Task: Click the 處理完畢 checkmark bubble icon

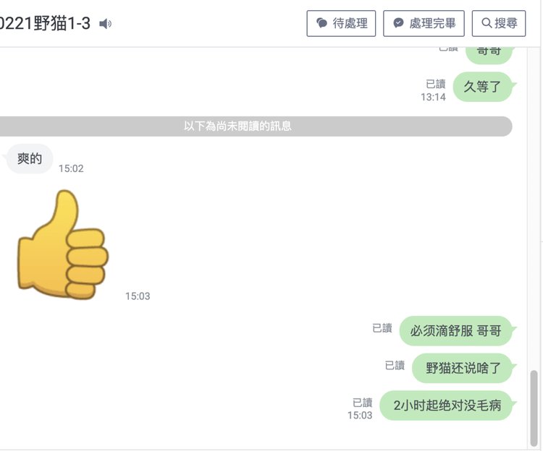Action: [398, 23]
